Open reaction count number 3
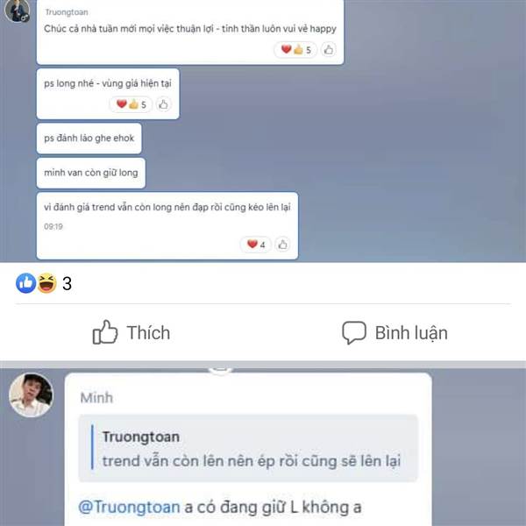The width and height of the screenshot is (526, 526). pos(67,284)
